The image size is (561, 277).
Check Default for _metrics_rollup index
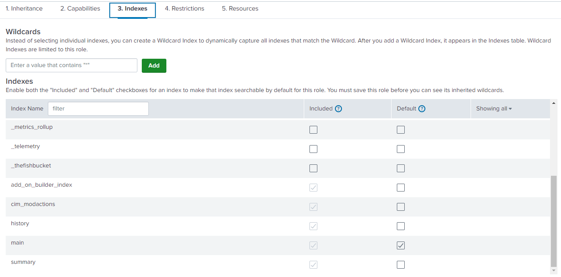click(401, 130)
